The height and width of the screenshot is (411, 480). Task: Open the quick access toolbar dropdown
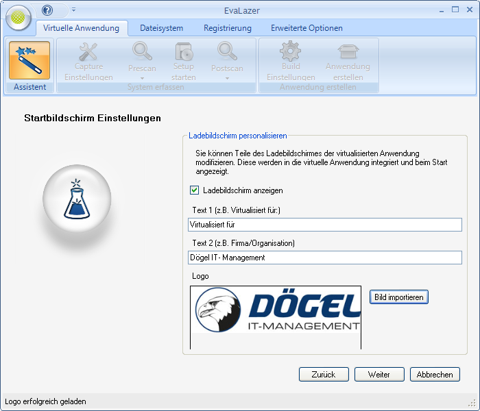(73, 10)
